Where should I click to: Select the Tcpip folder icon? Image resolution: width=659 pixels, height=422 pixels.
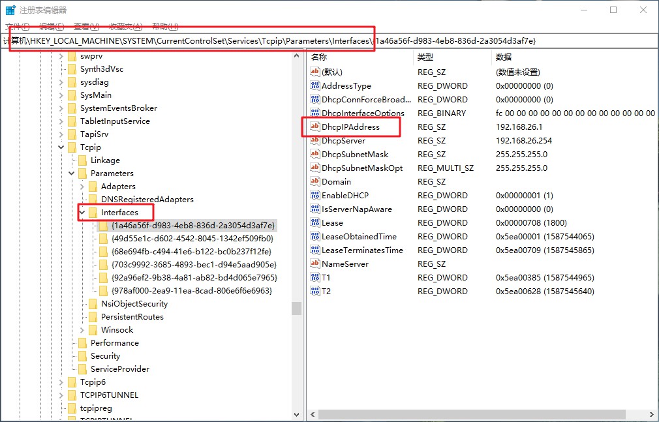(x=71, y=147)
